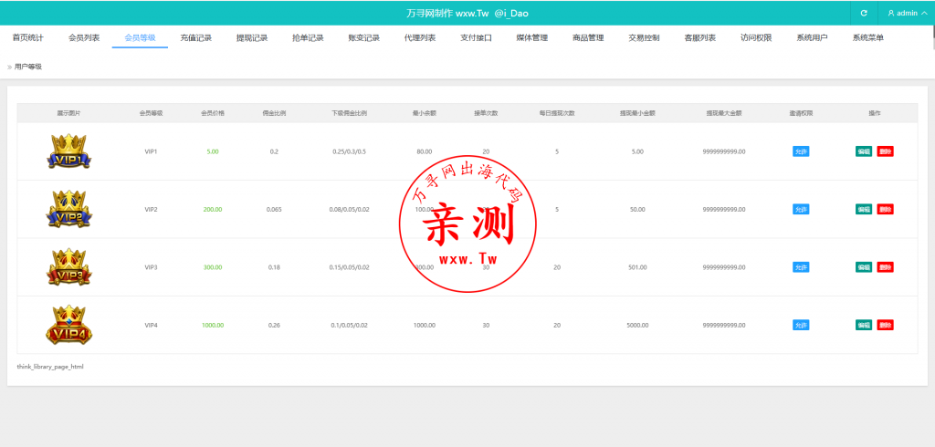Go to the 系统菜单 tab
This screenshot has width=935, height=447.
click(x=868, y=38)
